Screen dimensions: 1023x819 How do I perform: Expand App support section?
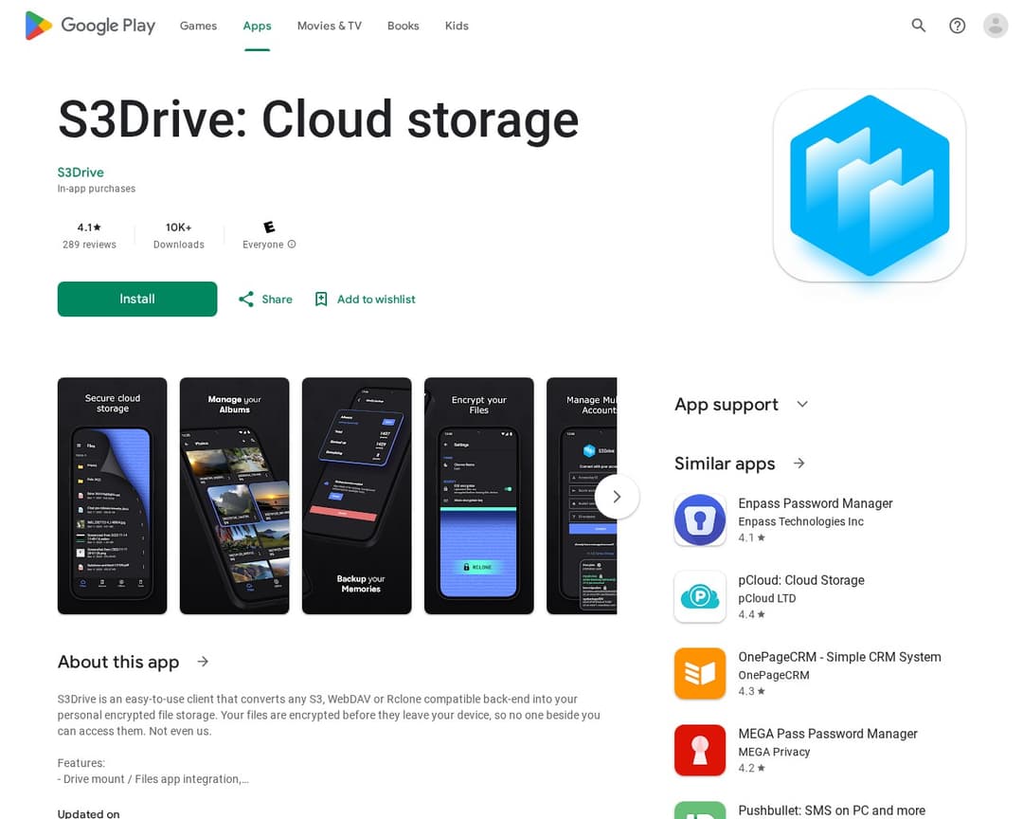(802, 404)
